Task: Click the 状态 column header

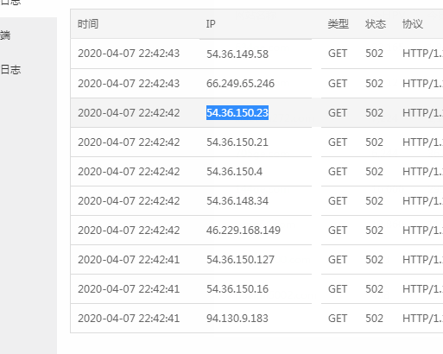Action: point(376,24)
